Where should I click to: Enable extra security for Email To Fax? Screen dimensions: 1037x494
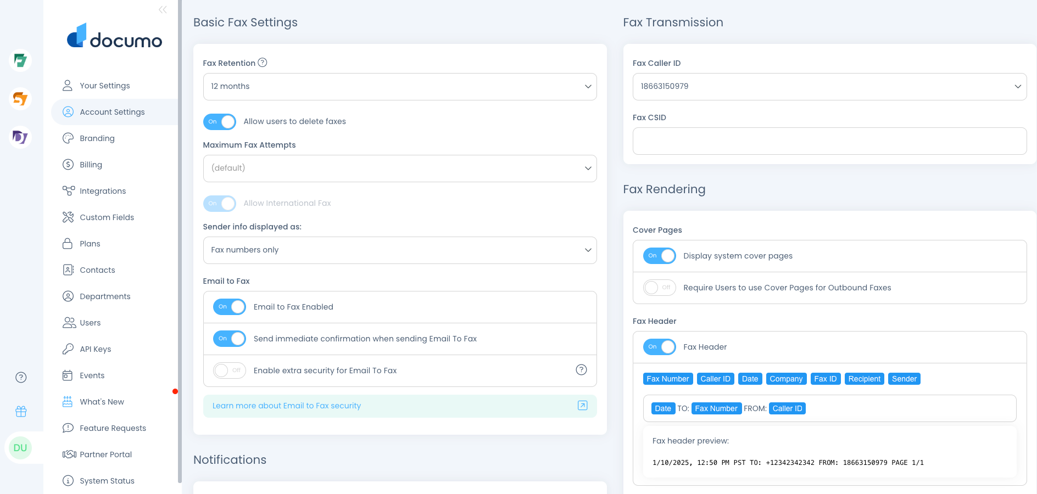(x=230, y=370)
